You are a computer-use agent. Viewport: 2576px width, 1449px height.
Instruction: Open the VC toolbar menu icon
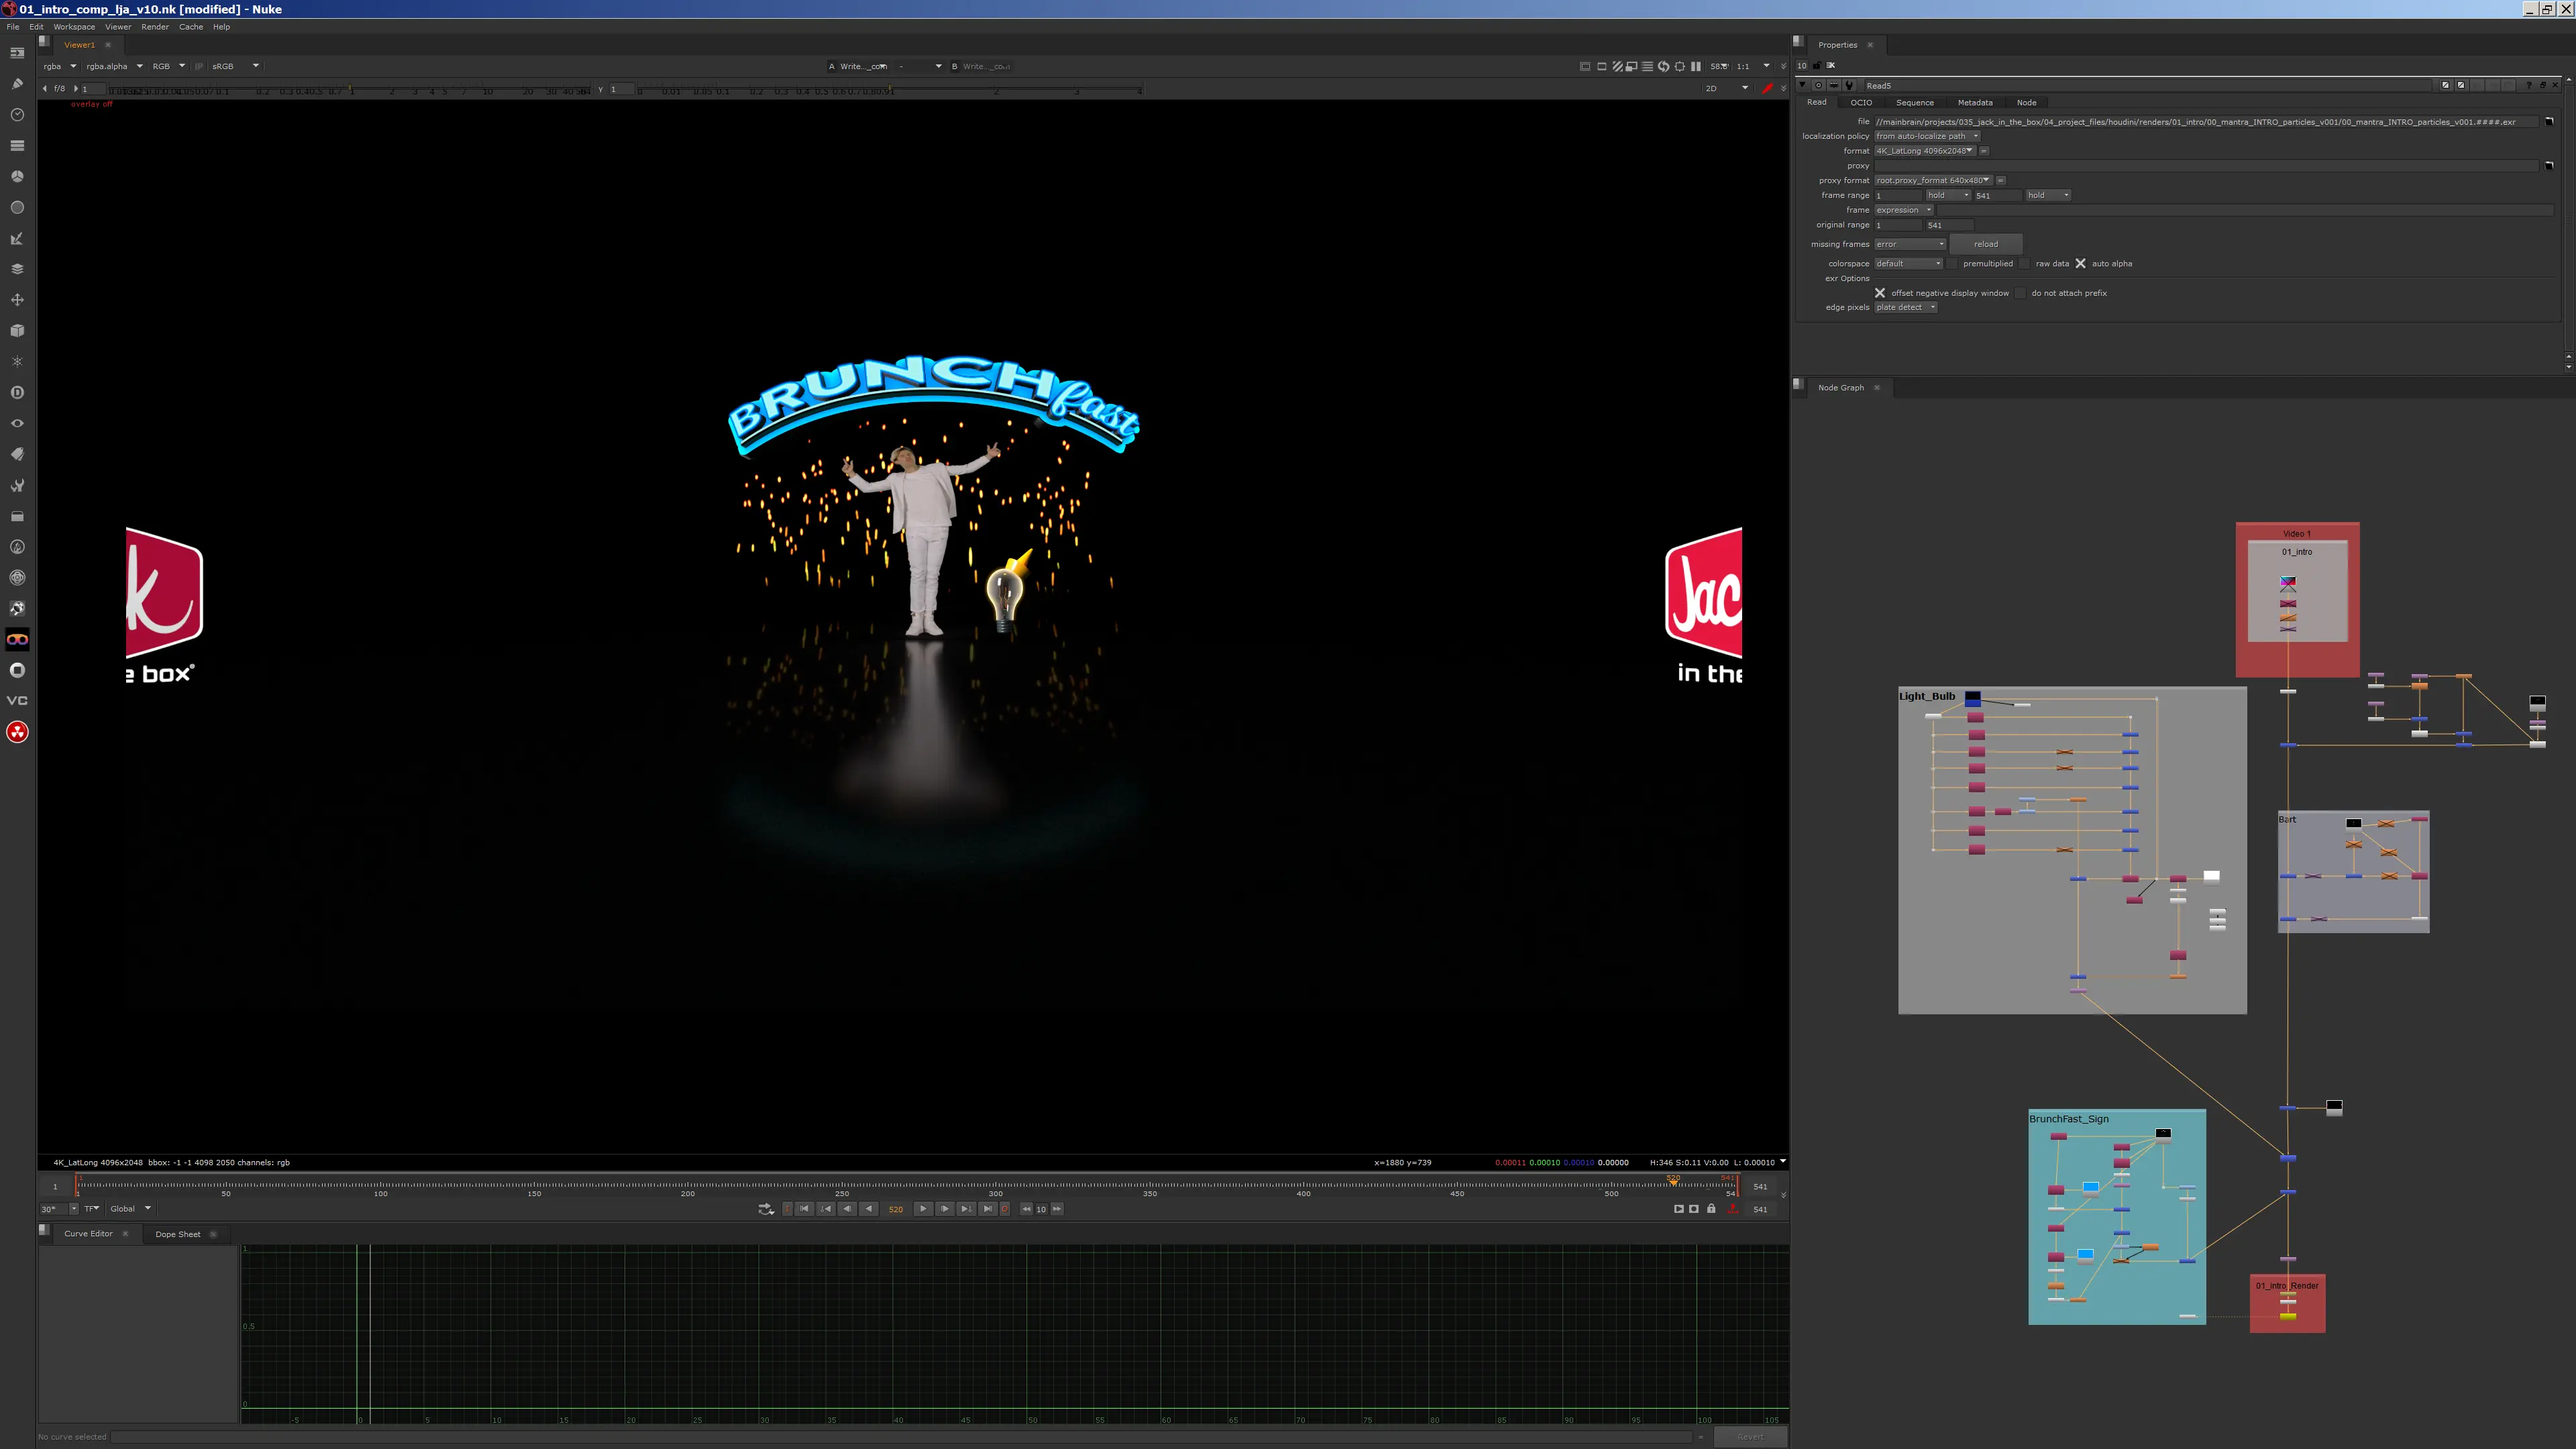point(17,701)
